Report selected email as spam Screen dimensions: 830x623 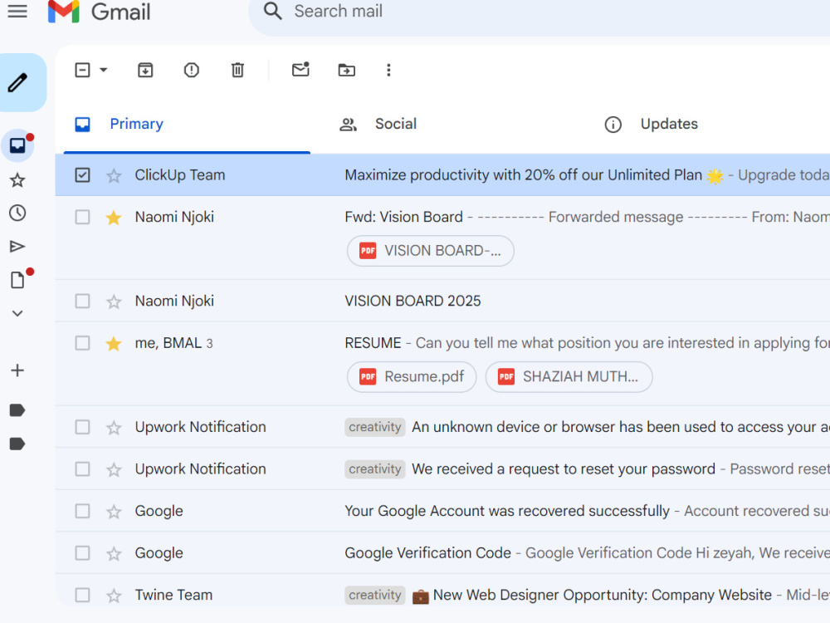[x=192, y=70]
